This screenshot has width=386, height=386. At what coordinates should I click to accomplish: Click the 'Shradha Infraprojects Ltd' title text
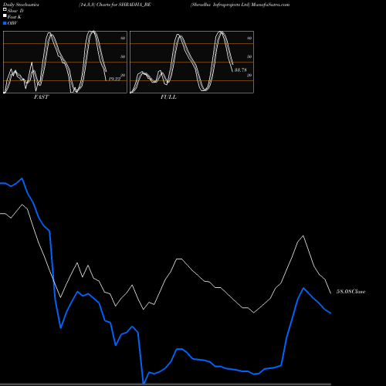220,5
